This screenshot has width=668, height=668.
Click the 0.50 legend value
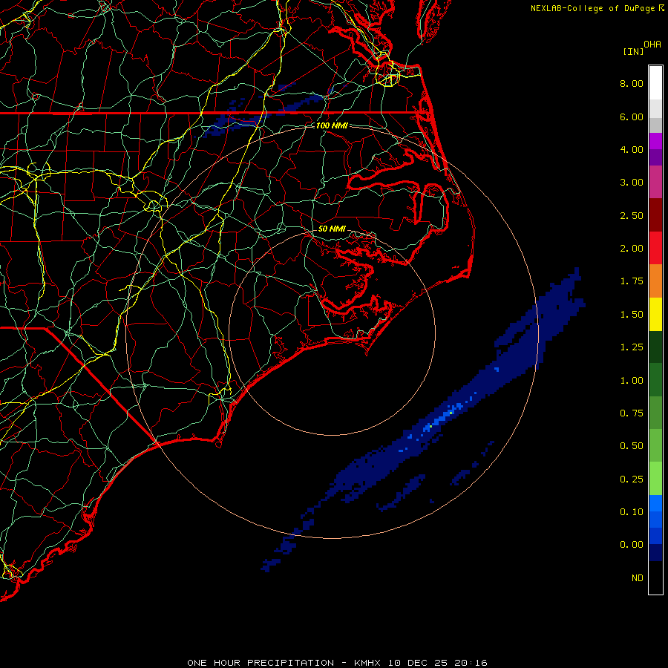632,446
